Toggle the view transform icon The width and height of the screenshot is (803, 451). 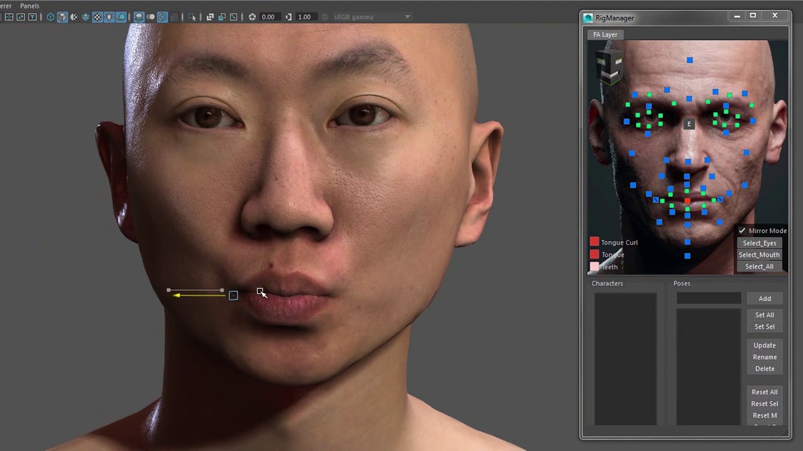pyautogui.click(x=324, y=17)
